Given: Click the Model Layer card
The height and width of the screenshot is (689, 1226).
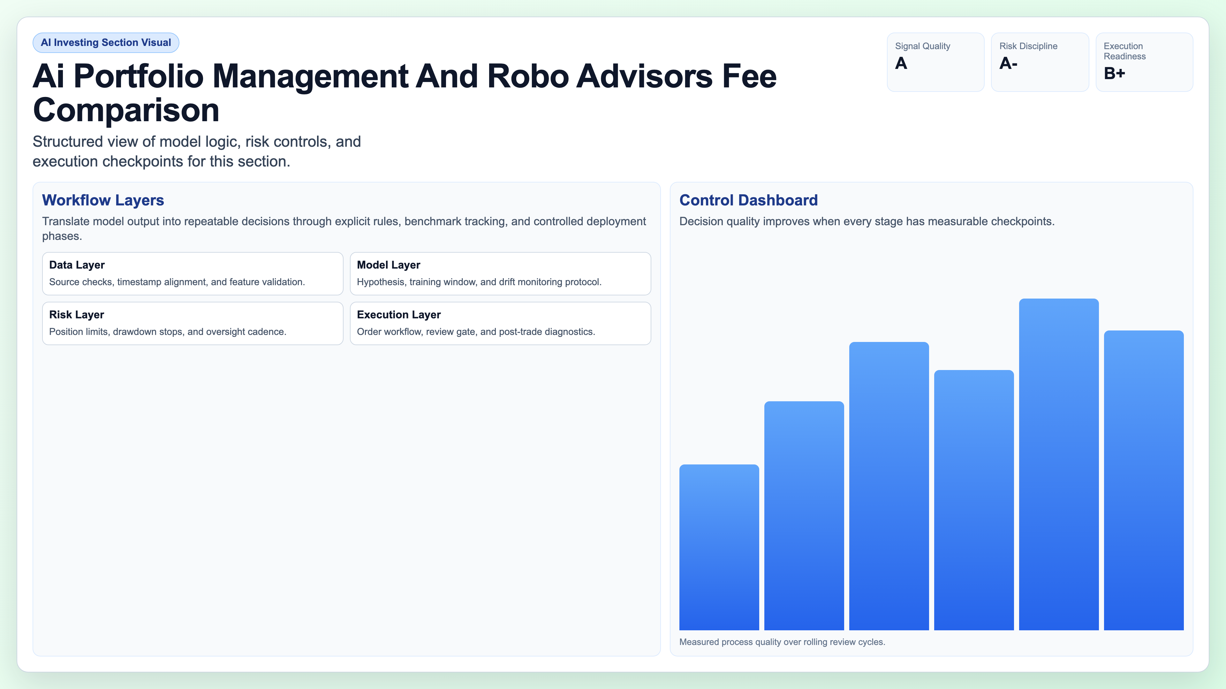Looking at the screenshot, I should [500, 273].
